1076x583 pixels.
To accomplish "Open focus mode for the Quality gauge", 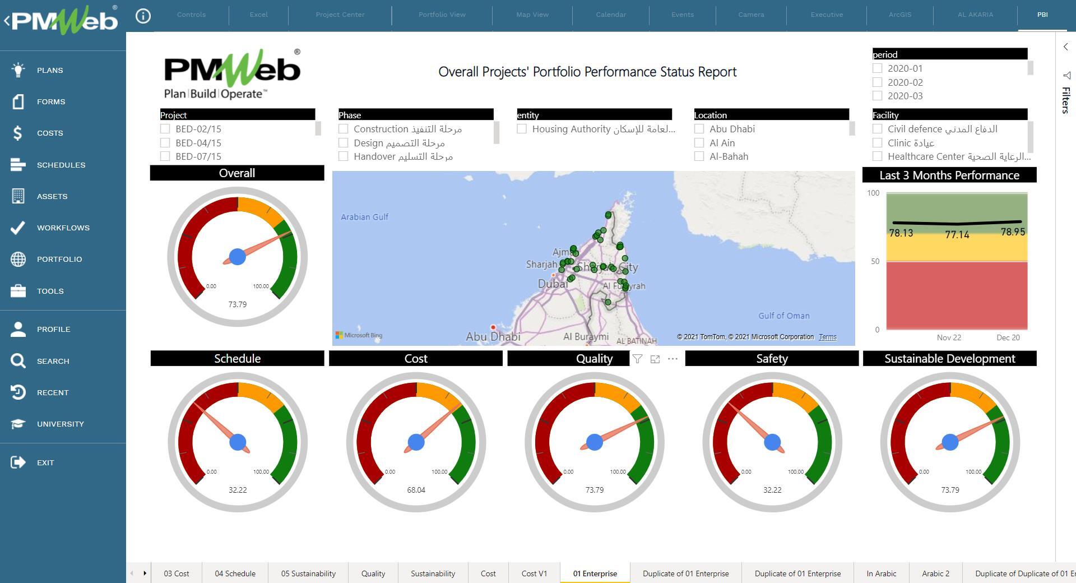I will (655, 359).
